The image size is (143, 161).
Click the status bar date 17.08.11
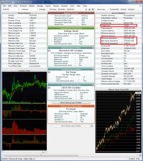[x=132, y=159]
